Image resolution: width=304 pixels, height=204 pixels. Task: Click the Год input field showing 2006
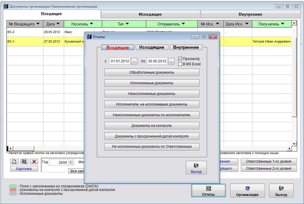coord(59,163)
